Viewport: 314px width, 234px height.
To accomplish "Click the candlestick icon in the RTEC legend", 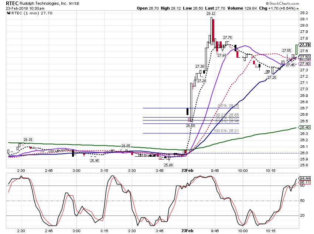I will (x=8, y=13).
